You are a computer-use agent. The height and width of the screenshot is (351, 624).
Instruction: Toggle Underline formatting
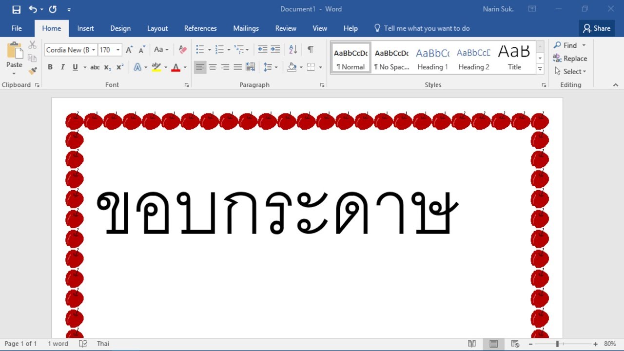[75, 67]
